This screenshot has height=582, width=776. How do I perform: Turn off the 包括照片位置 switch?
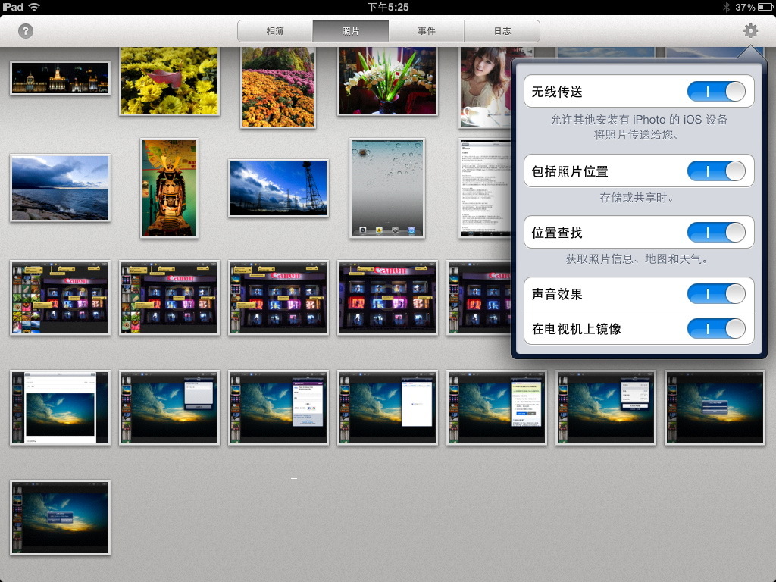715,171
